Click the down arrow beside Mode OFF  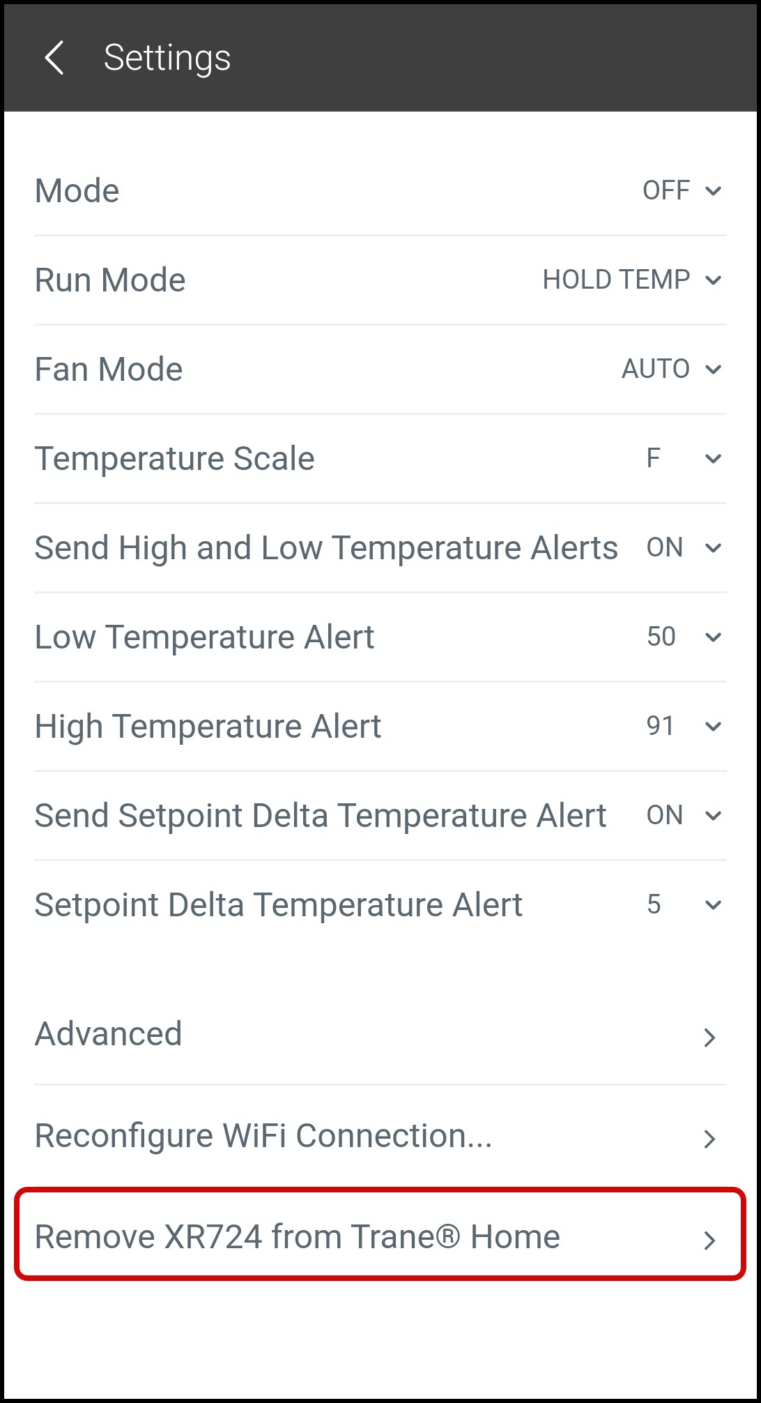(x=713, y=191)
